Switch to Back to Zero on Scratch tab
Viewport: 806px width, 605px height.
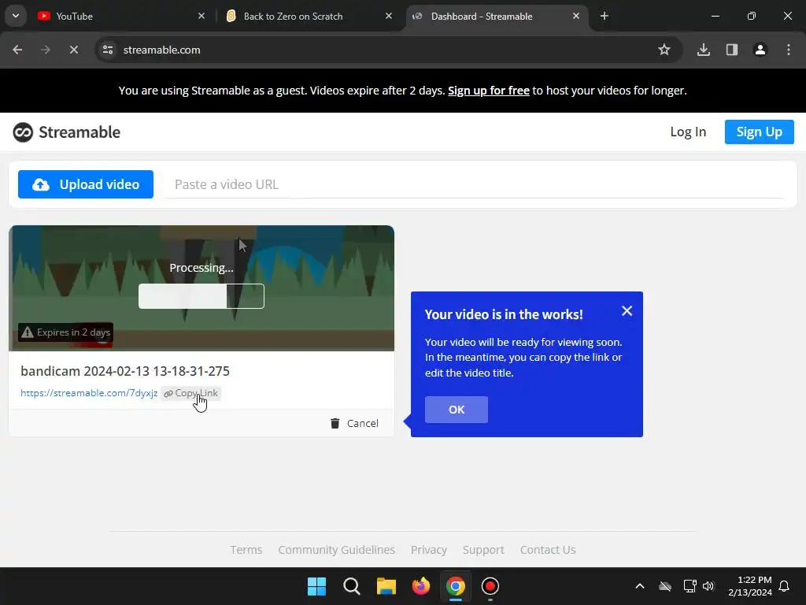(x=309, y=17)
